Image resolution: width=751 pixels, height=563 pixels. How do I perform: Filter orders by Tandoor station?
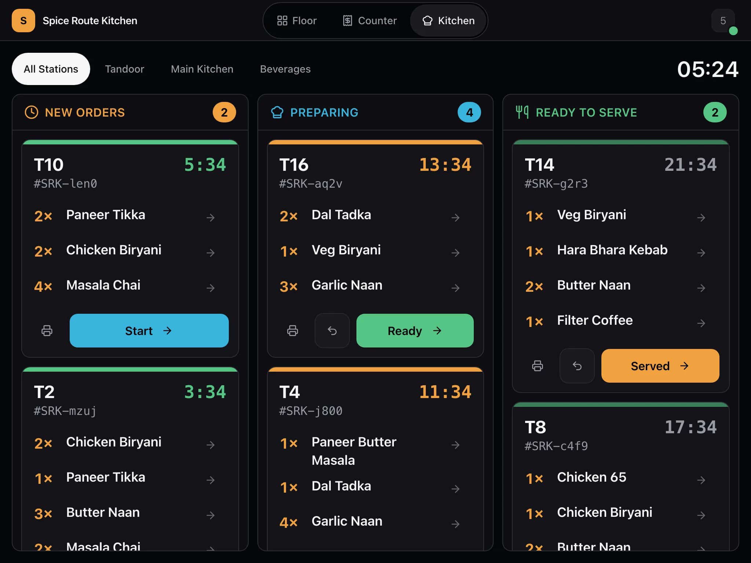pyautogui.click(x=125, y=69)
